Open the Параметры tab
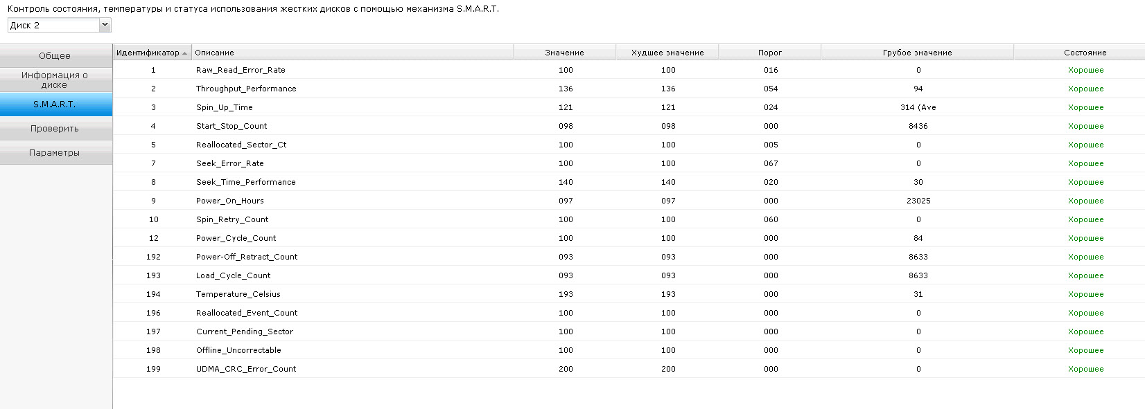The width and height of the screenshot is (1145, 409). pyautogui.click(x=55, y=153)
